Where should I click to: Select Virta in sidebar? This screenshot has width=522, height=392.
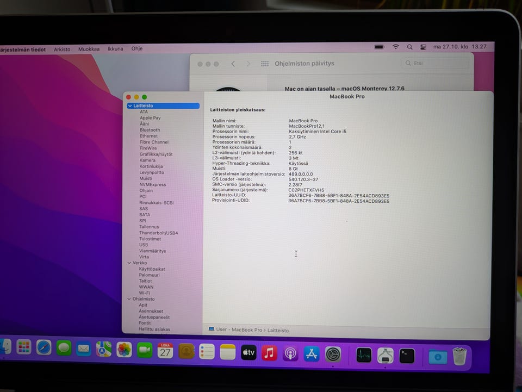tap(144, 257)
